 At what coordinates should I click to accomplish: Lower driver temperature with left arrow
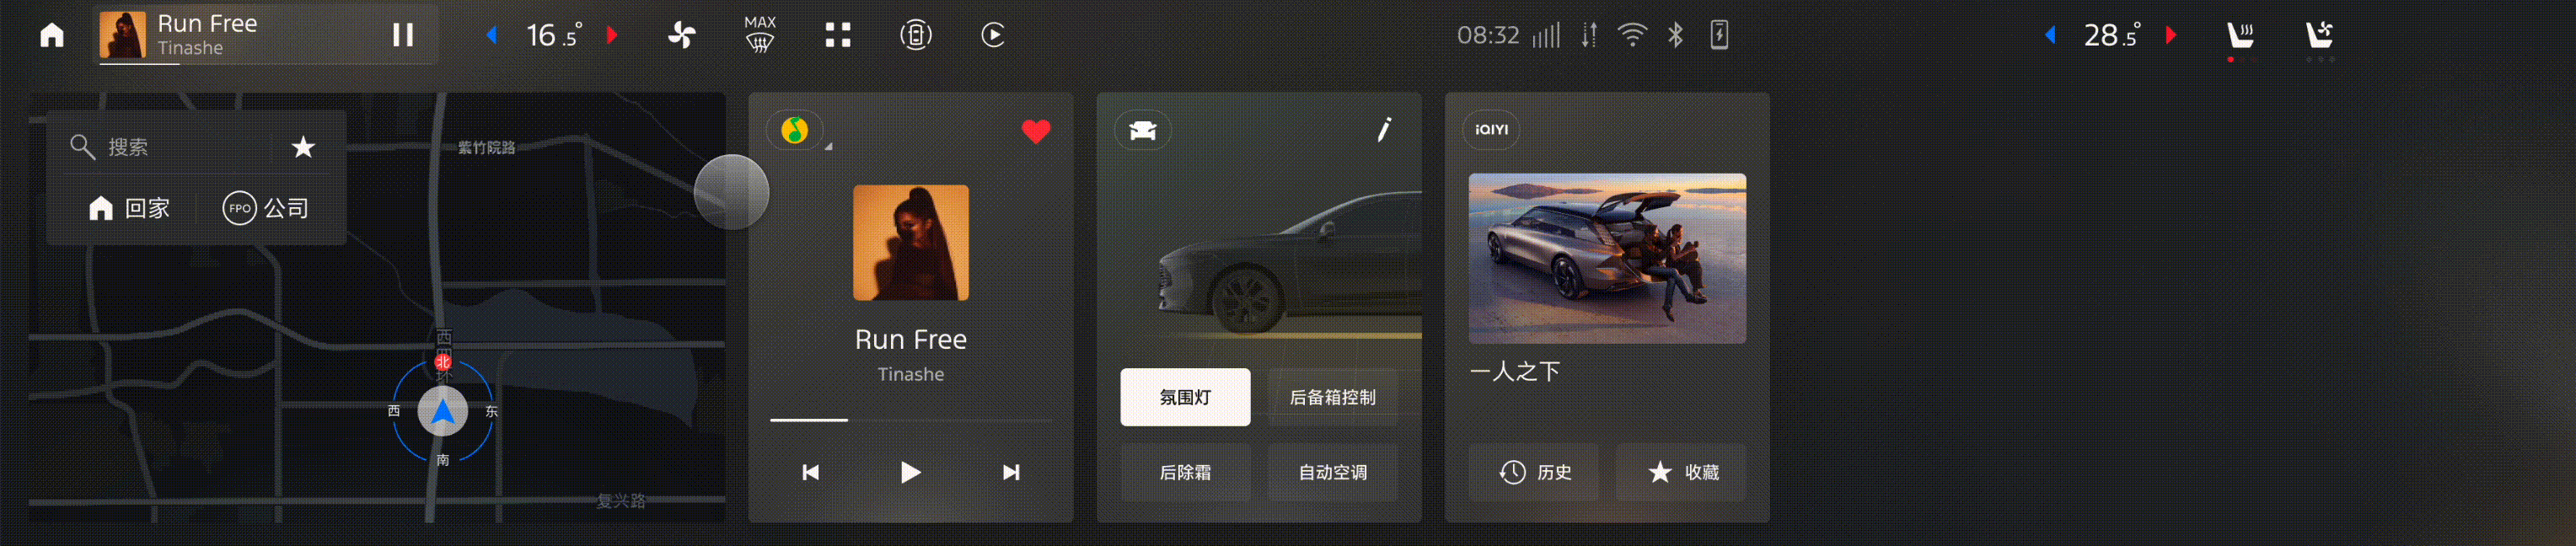pos(492,35)
